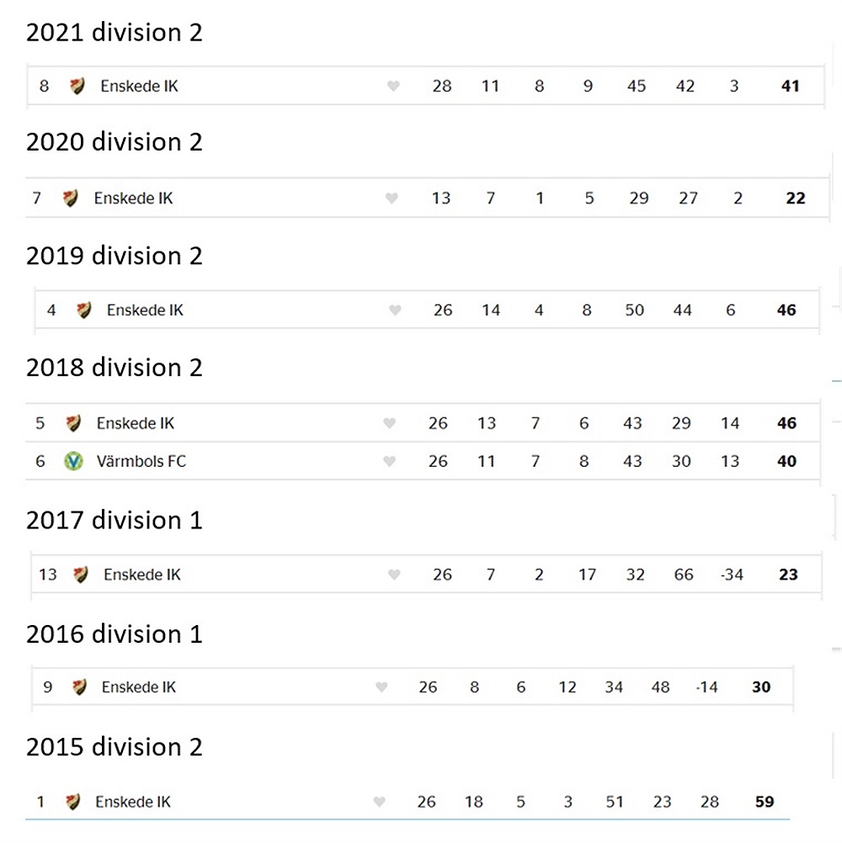Image resolution: width=842 pixels, height=843 pixels.
Task: Open Enskede IK link in 2017 row
Action: [x=142, y=575]
